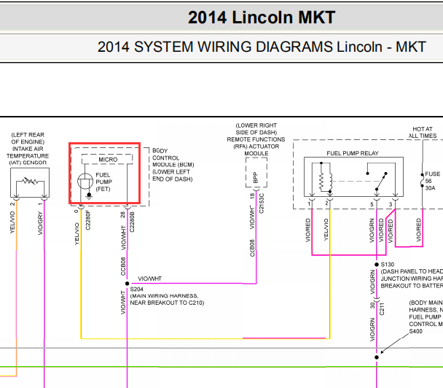Select the "2014 SYSTEM WIRING DIAGRAMS Lincoln - MKT" heading
The image size is (443, 388).
point(262,47)
